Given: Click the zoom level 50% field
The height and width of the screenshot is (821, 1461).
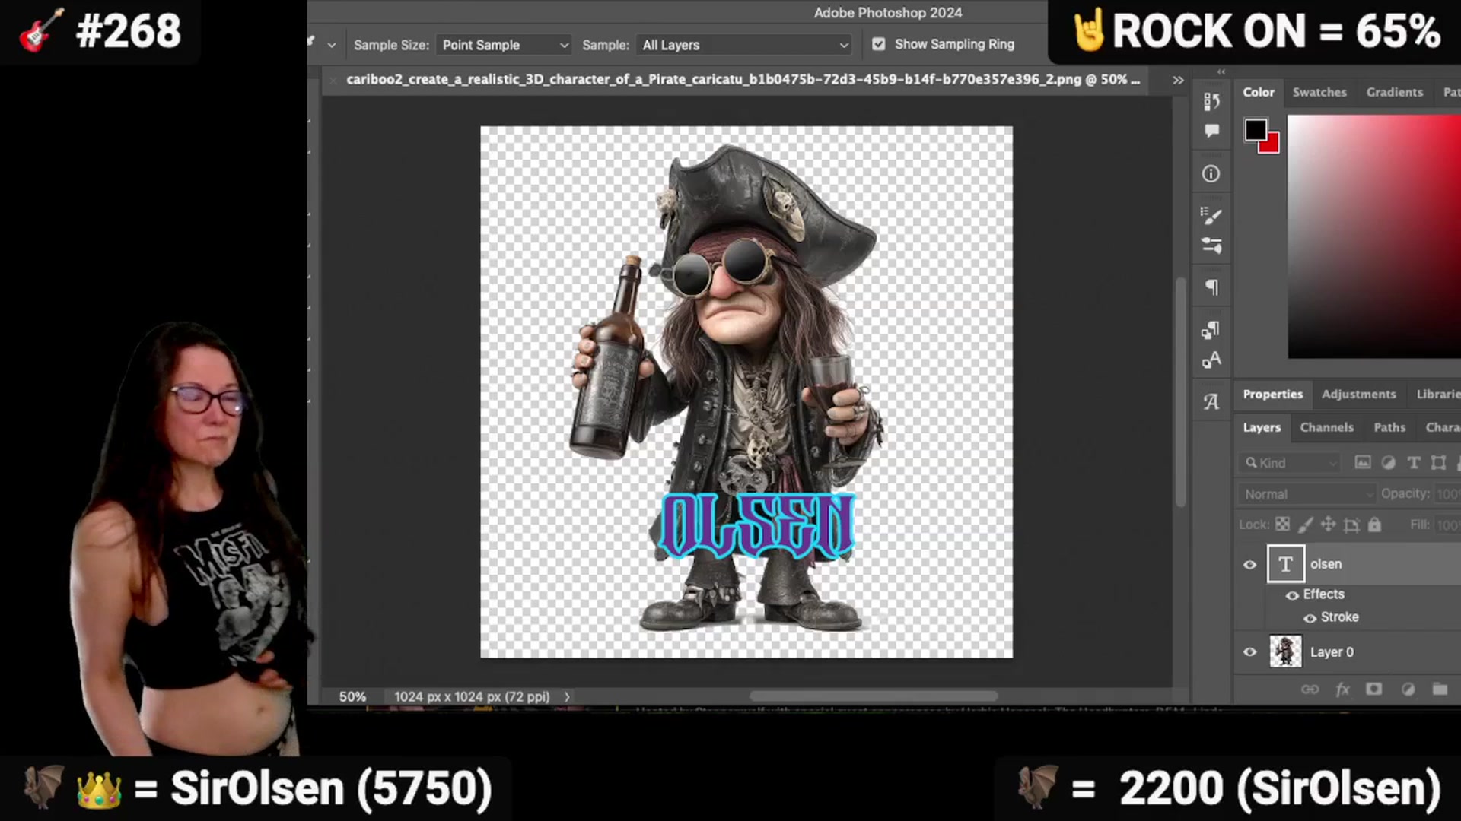Looking at the screenshot, I should tap(352, 696).
